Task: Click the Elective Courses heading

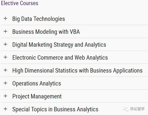Action: click(20, 3)
